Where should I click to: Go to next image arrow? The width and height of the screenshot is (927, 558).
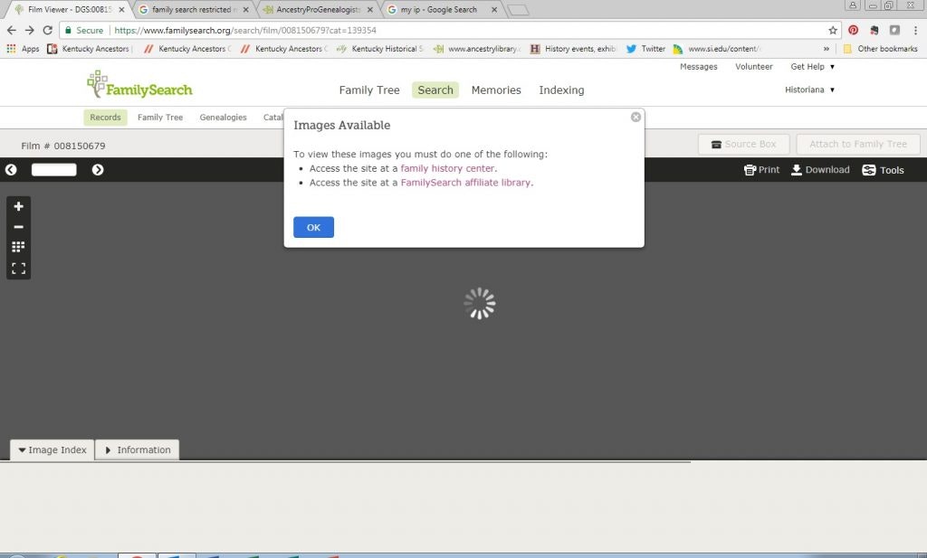point(98,170)
